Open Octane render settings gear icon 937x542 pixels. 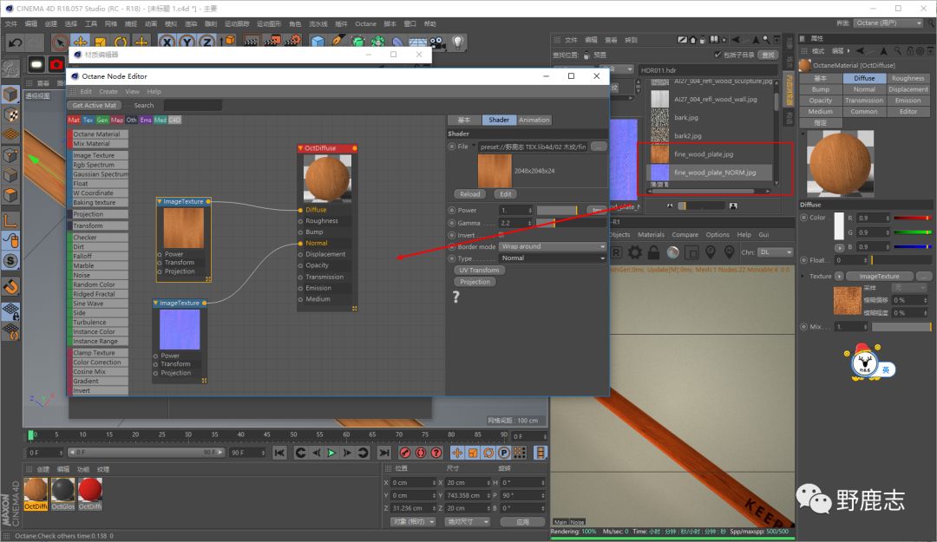tap(634, 251)
